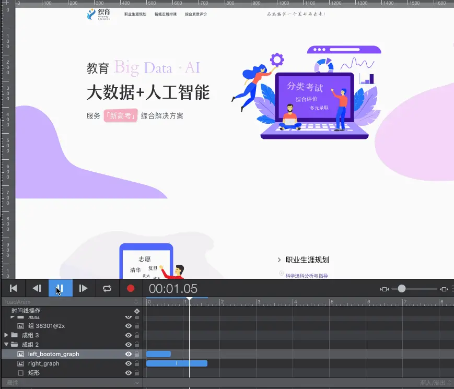Hide the 矩形 layer
The width and height of the screenshot is (454, 389).
pyautogui.click(x=129, y=373)
